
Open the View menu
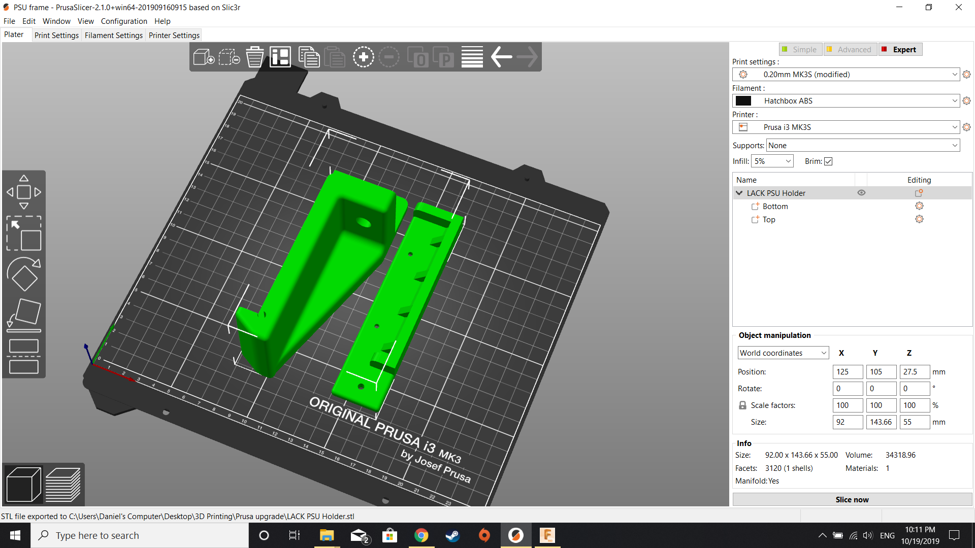pos(86,21)
